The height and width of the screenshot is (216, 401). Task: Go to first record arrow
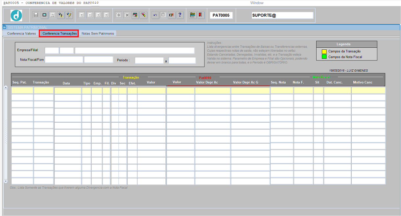coord(82,15)
